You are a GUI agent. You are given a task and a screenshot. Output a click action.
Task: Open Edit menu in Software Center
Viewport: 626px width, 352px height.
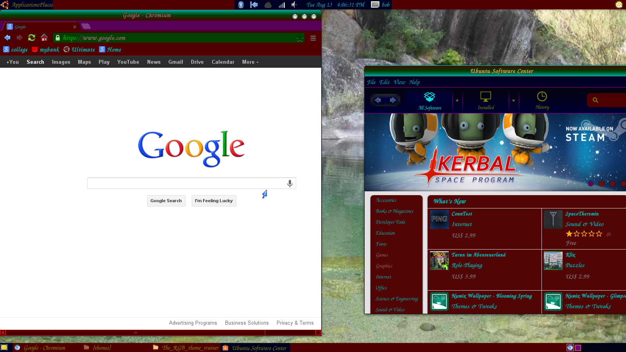384,82
